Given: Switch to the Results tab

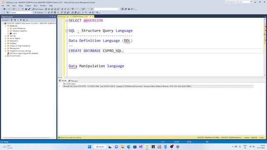Looking at the screenshot, I should pyautogui.click(x=63, y=81).
